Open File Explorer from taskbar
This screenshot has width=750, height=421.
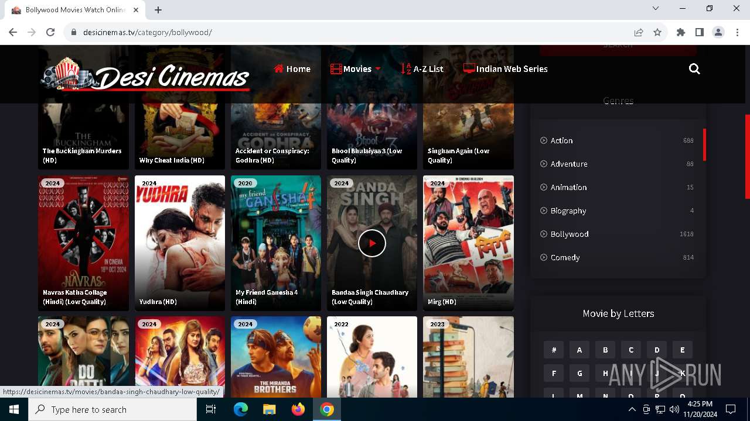coord(270,409)
